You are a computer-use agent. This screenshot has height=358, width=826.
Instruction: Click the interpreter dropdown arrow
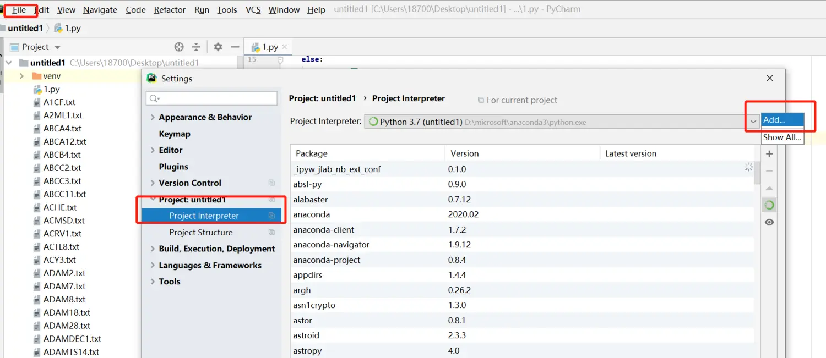753,122
